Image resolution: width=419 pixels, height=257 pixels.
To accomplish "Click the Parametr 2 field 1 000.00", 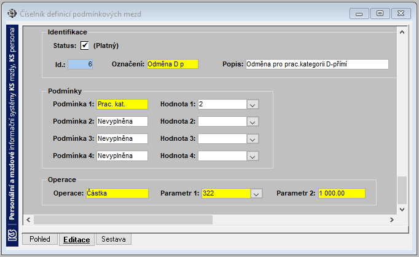I will (342, 193).
